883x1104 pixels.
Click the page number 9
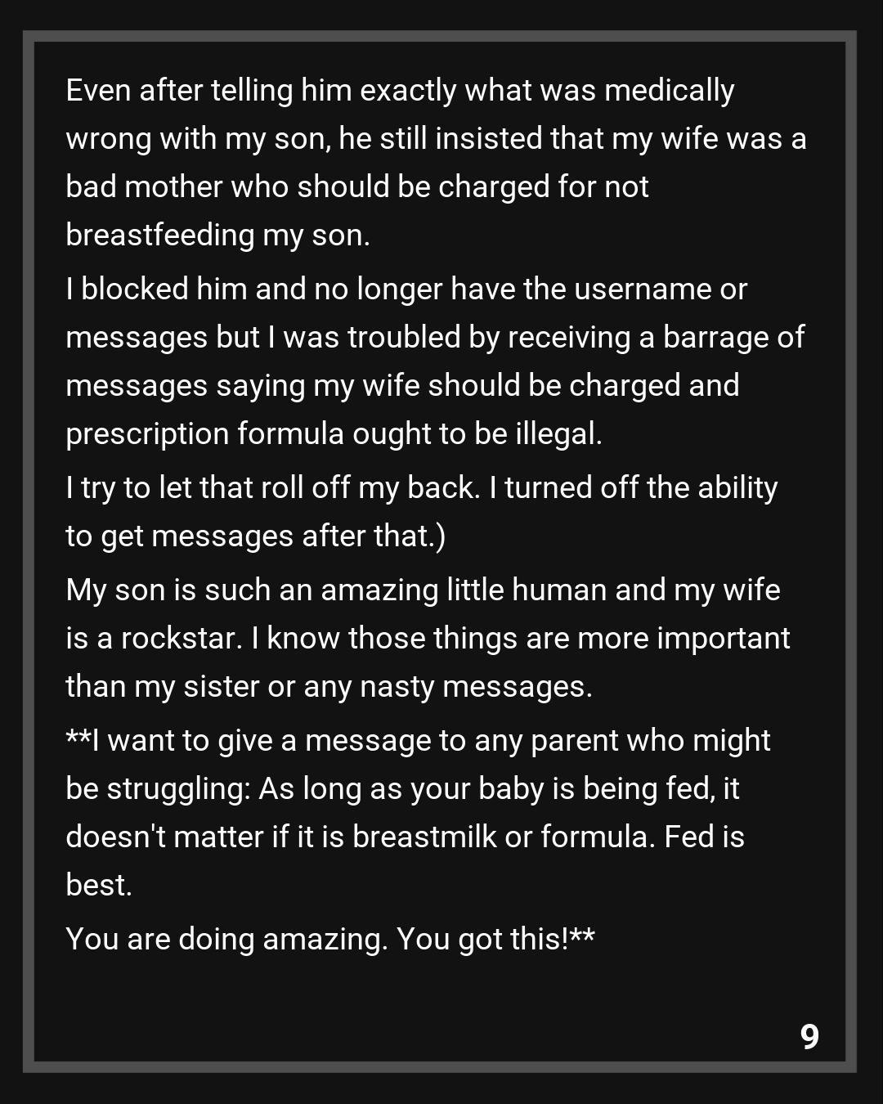click(x=809, y=1036)
